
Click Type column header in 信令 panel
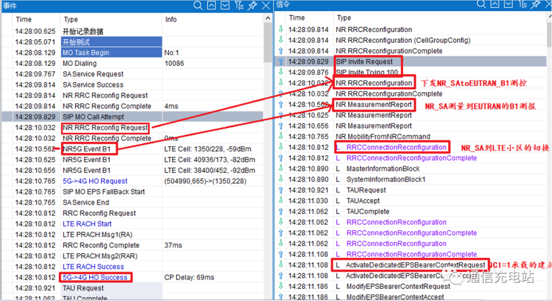point(344,17)
